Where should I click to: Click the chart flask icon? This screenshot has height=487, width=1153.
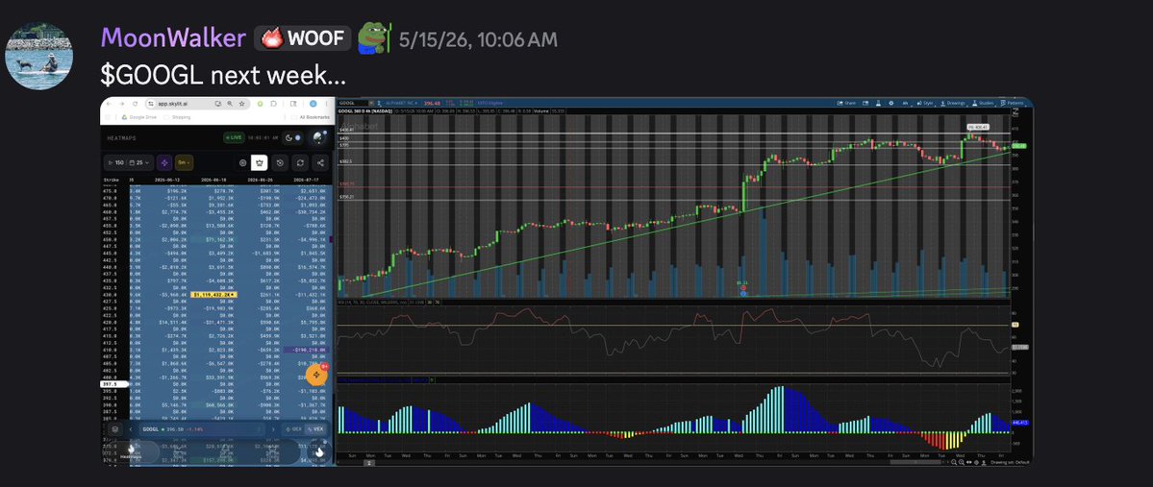pyautogui.click(x=878, y=103)
